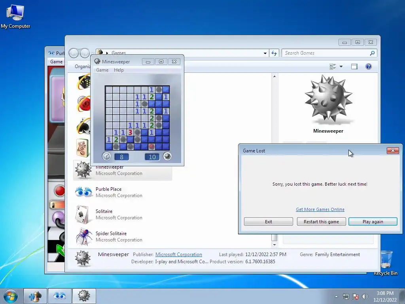This screenshot has height=304, width=405.
Task: Click the Minesweeper timer clock icon
Action: [106, 156]
